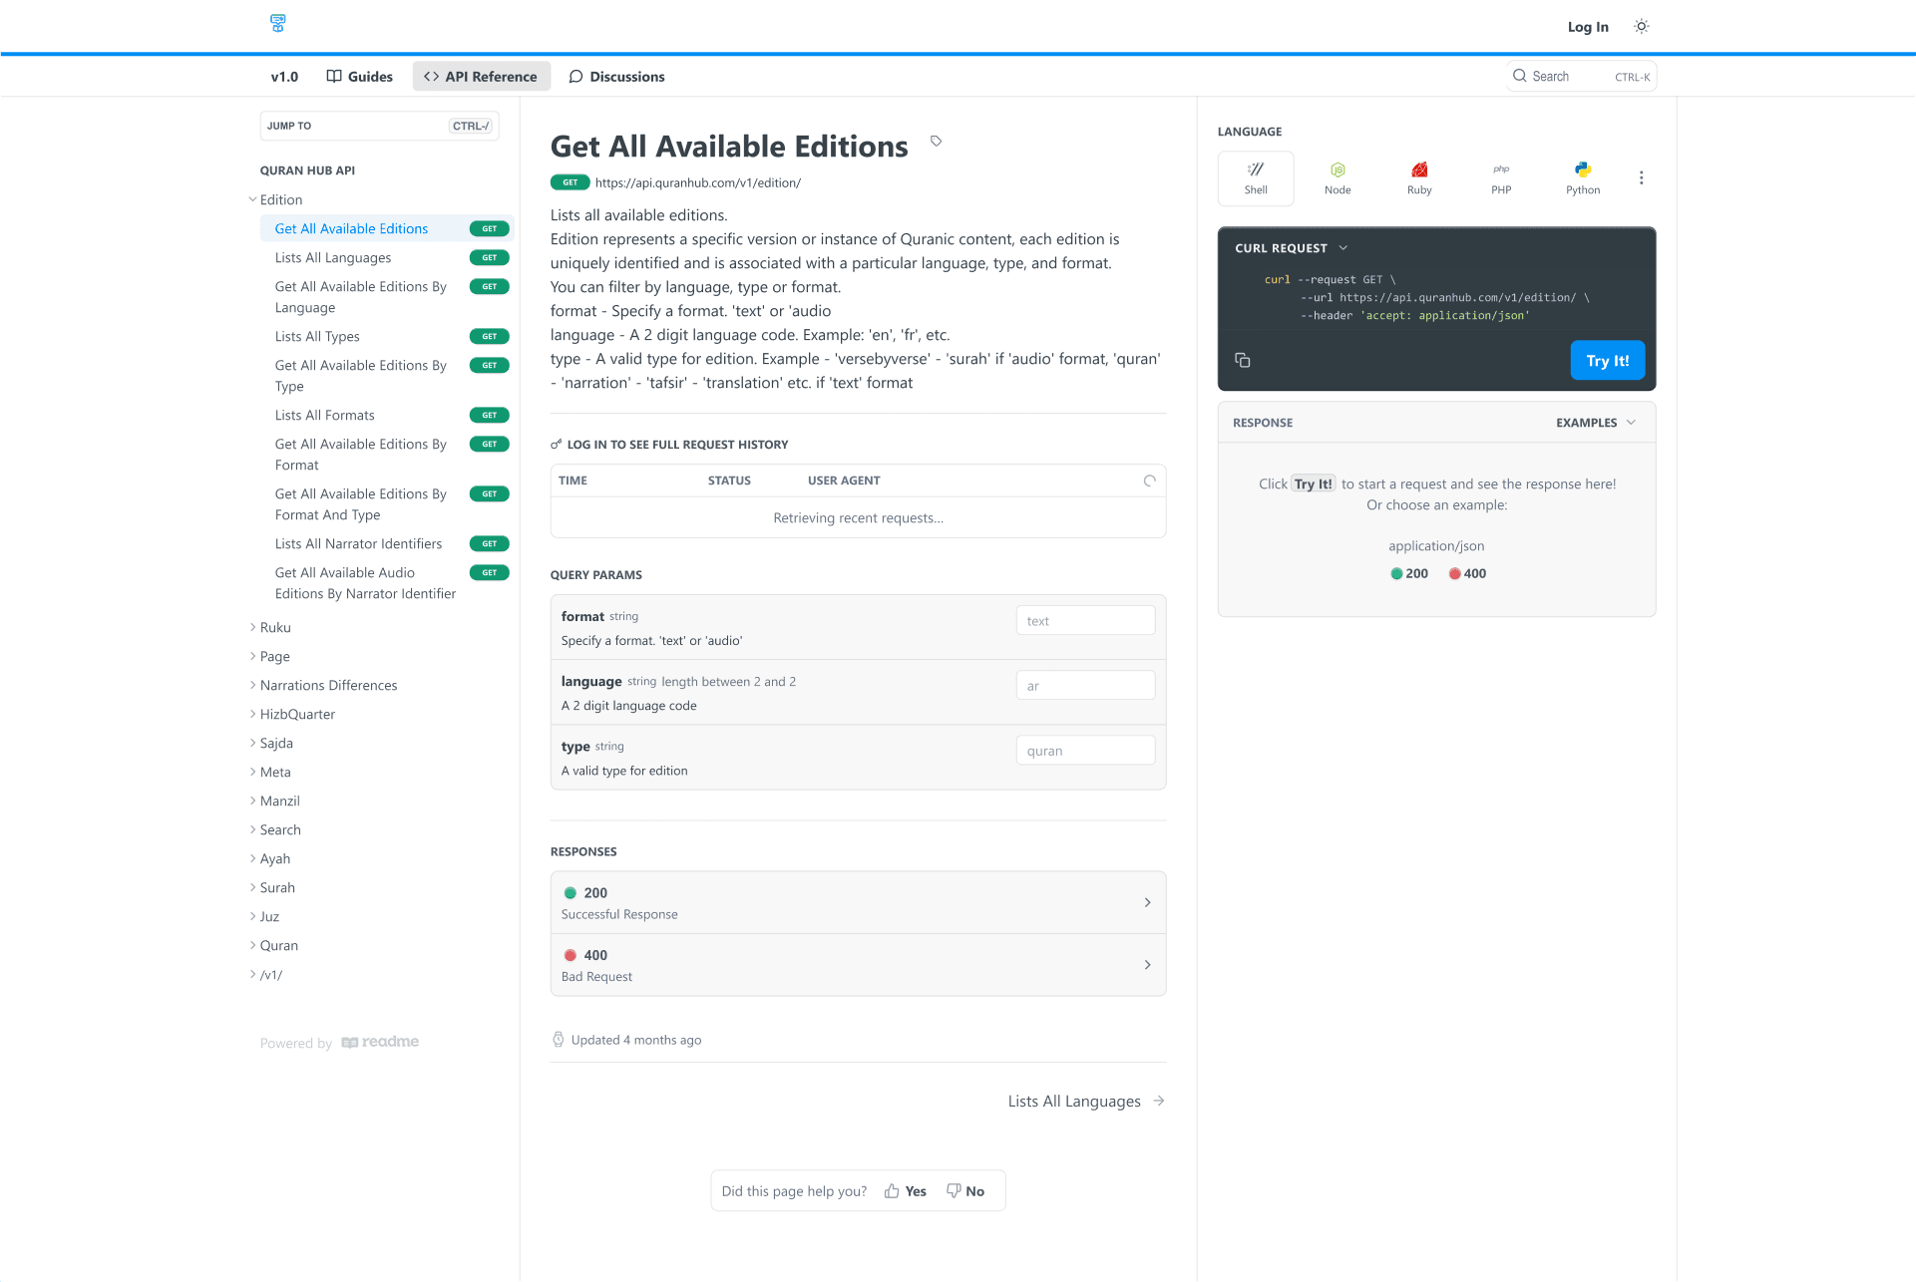This screenshot has height=1282, width=1916.
Task: Toggle the light/dark theme sun icon
Action: (1641, 27)
